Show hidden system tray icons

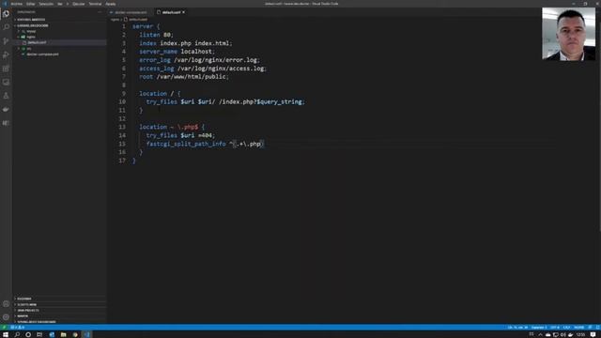(x=541, y=334)
